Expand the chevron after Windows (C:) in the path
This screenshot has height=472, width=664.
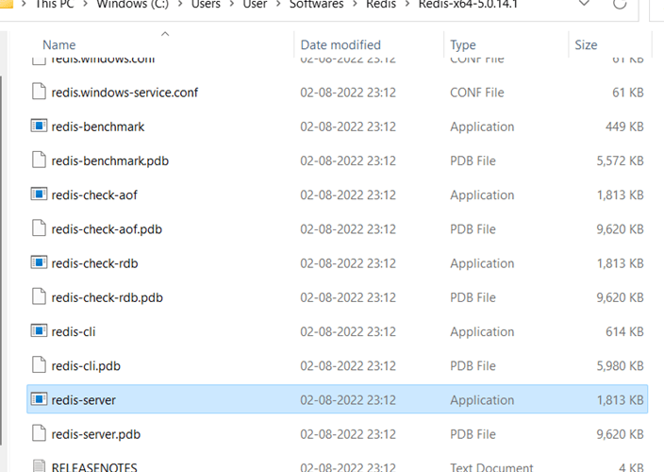point(180,5)
